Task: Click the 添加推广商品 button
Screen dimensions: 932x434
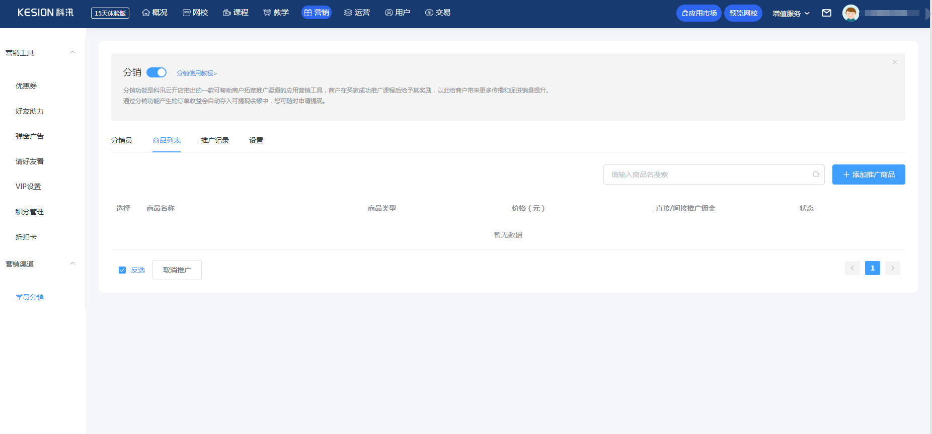Action: tap(868, 175)
